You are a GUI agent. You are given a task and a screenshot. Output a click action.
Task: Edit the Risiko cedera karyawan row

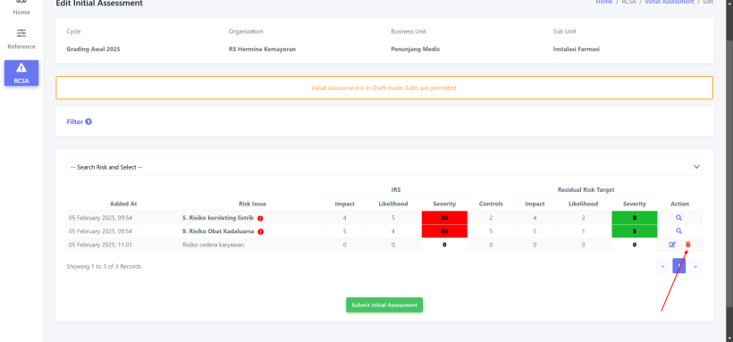[672, 245]
